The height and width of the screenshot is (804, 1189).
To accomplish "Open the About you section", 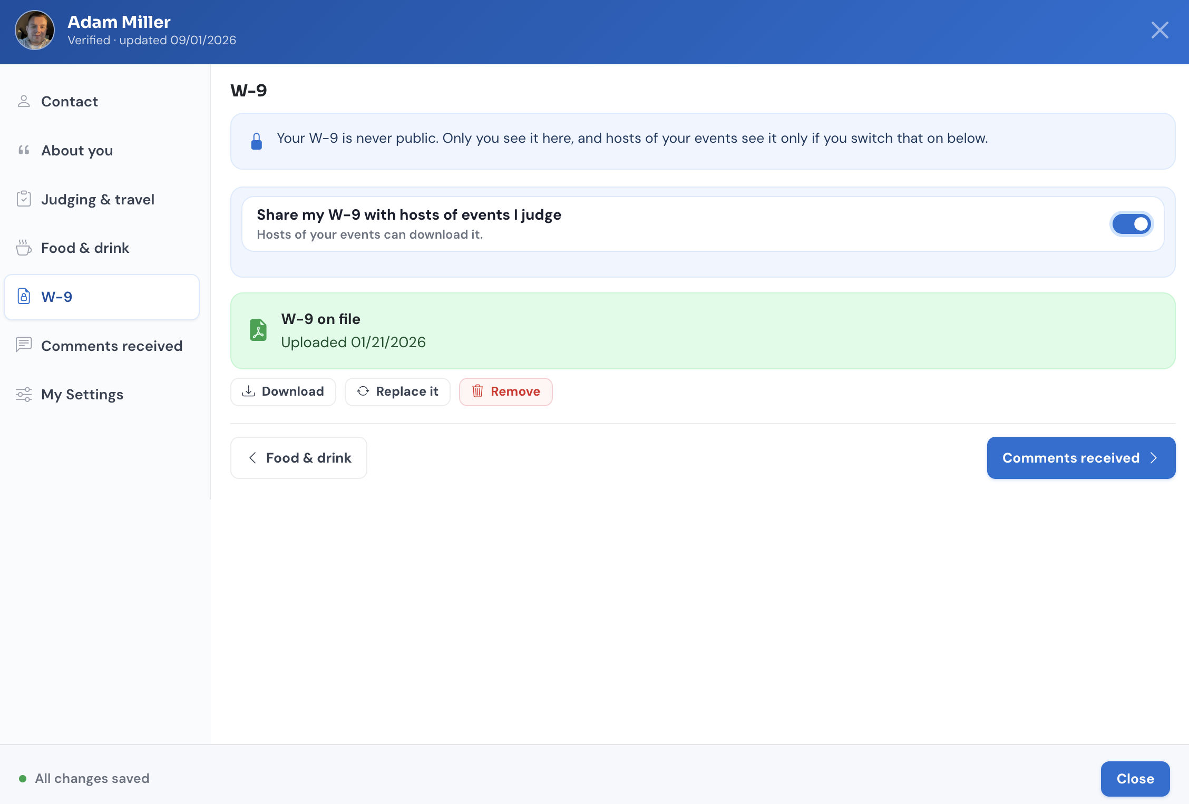I will (x=102, y=150).
